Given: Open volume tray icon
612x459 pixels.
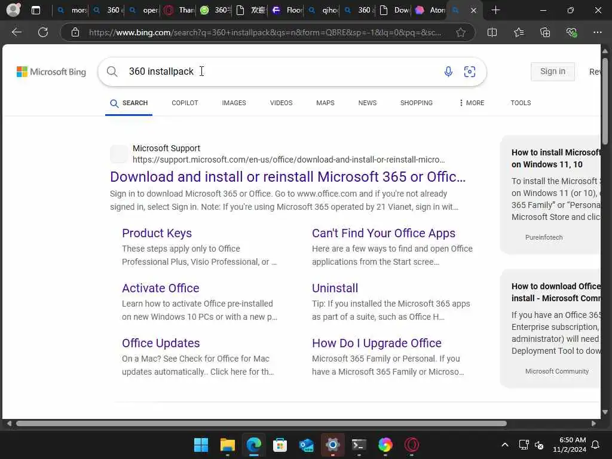Looking at the screenshot, I should coord(539,445).
